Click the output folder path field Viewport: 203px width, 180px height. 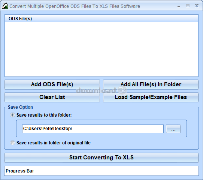[x=93, y=129]
